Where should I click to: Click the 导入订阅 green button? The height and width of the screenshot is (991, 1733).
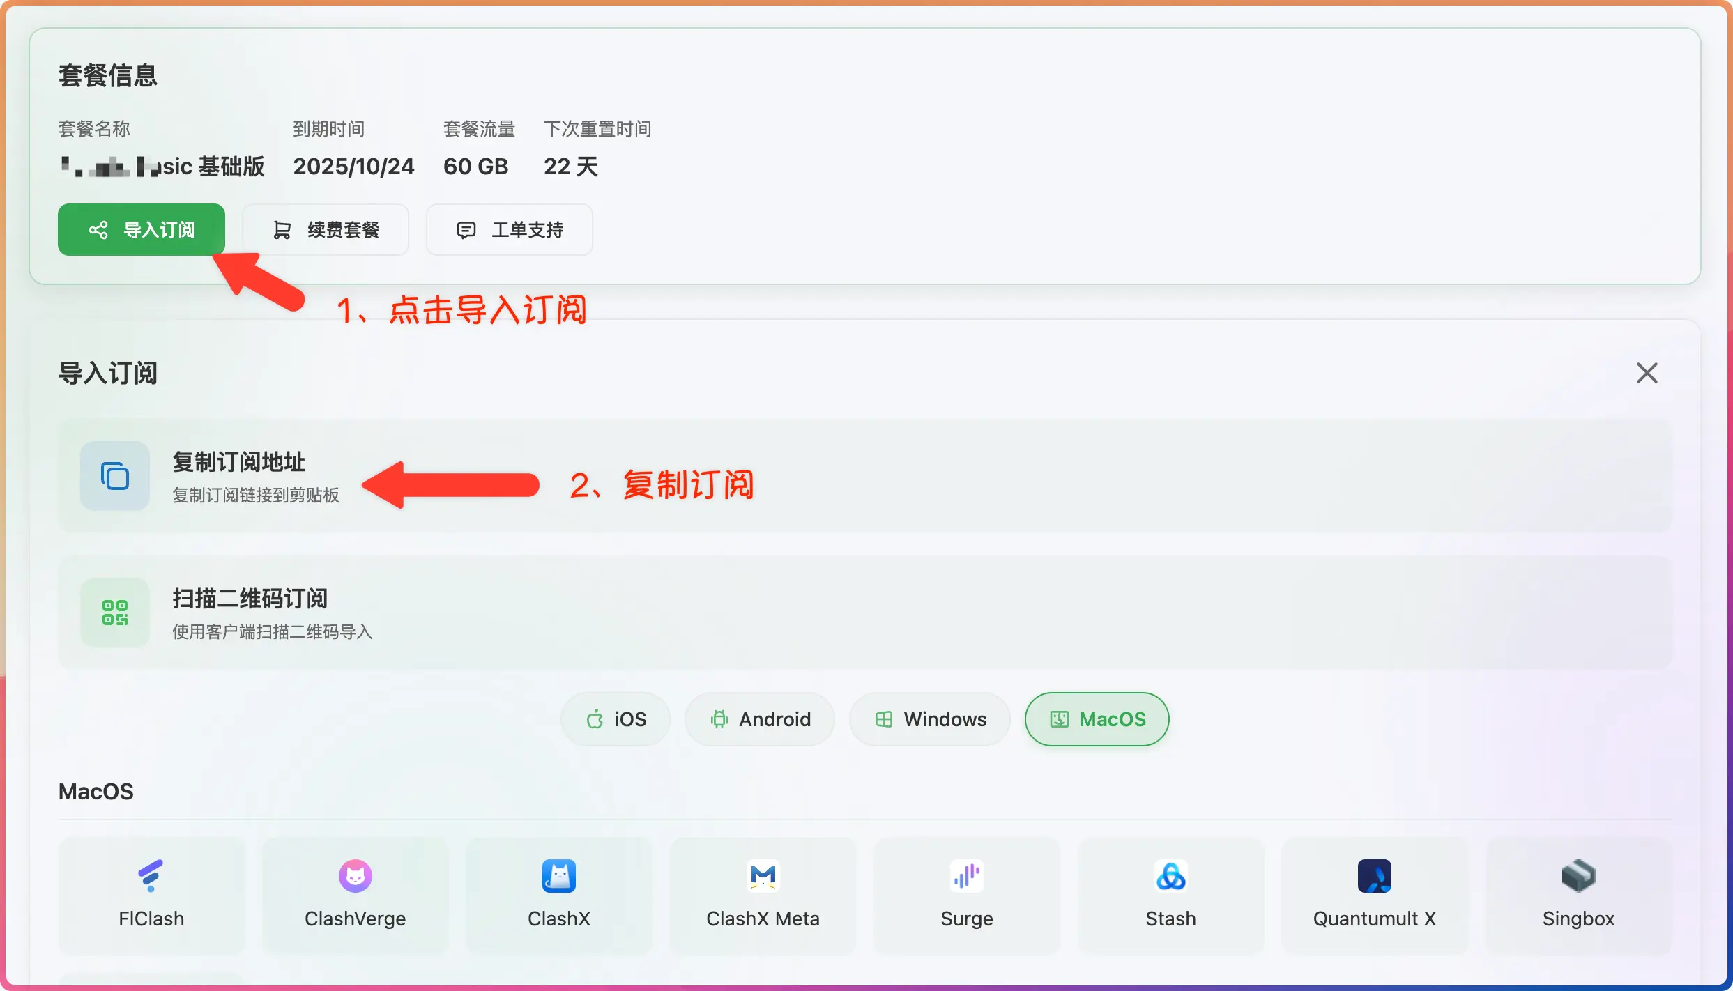[142, 229]
